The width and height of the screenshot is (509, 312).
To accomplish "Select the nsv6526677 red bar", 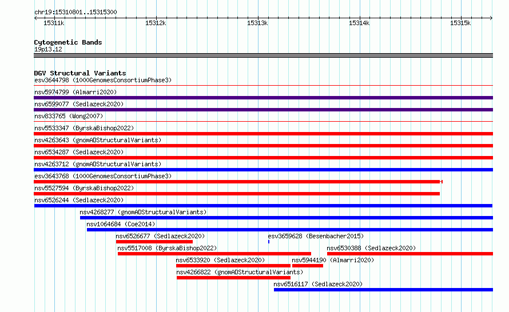I will point(154,242).
